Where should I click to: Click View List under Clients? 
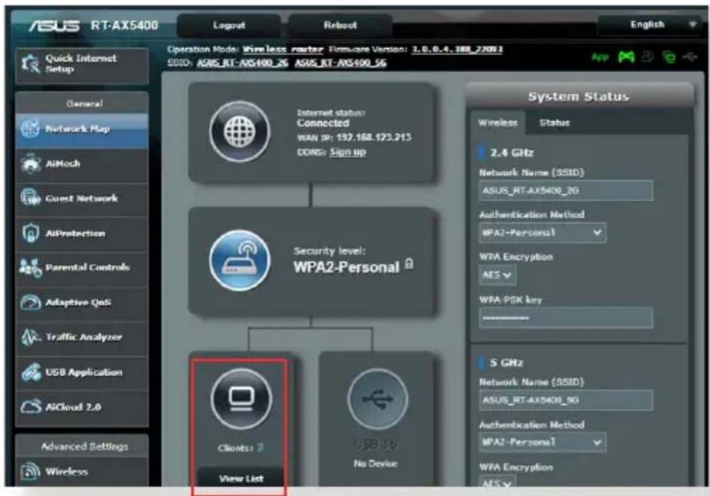click(x=241, y=478)
